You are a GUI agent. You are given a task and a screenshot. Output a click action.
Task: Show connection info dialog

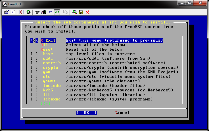click(x=13, y=12)
